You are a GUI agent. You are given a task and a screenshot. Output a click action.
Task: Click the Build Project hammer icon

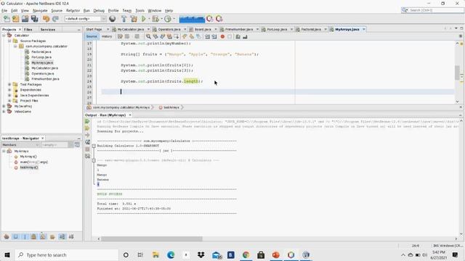124,19
